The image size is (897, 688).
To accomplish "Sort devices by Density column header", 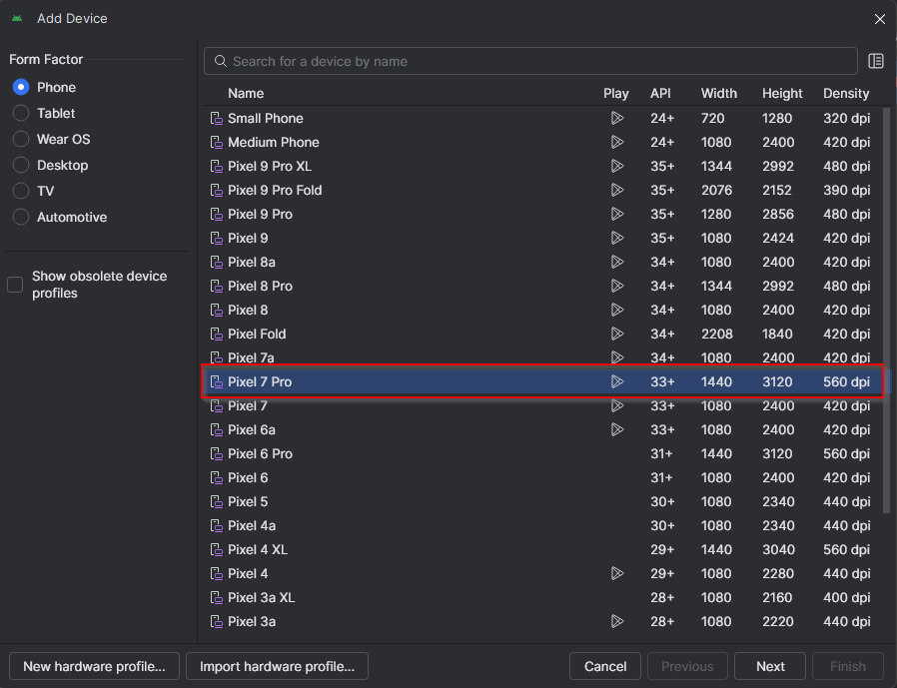I will coord(845,93).
